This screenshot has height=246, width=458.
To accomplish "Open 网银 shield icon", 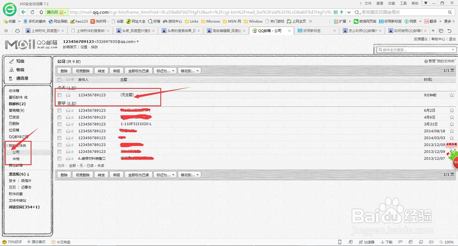I will (x=406, y=21).
